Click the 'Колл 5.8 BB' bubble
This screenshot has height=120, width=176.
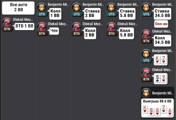coord(126,33)
